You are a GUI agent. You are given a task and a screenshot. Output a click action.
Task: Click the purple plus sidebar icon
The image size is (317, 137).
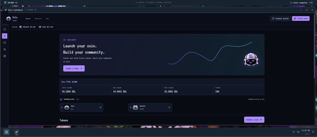coord(4,36)
